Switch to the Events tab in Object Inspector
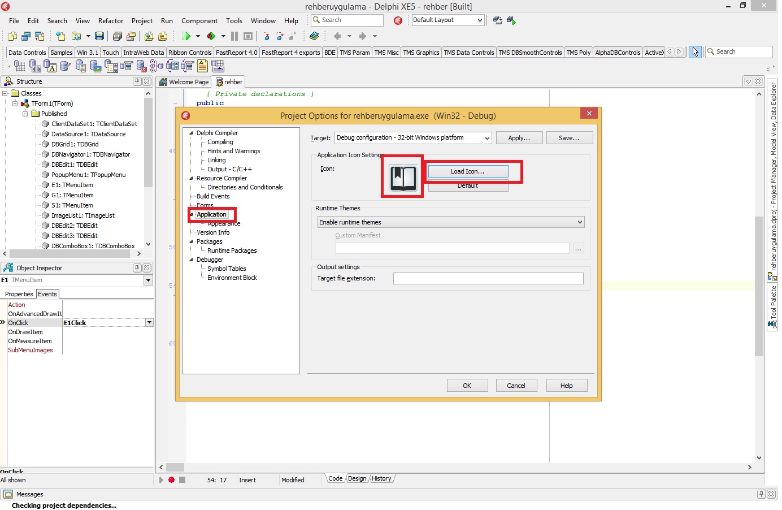Viewport: 782px width, 510px height. point(47,293)
